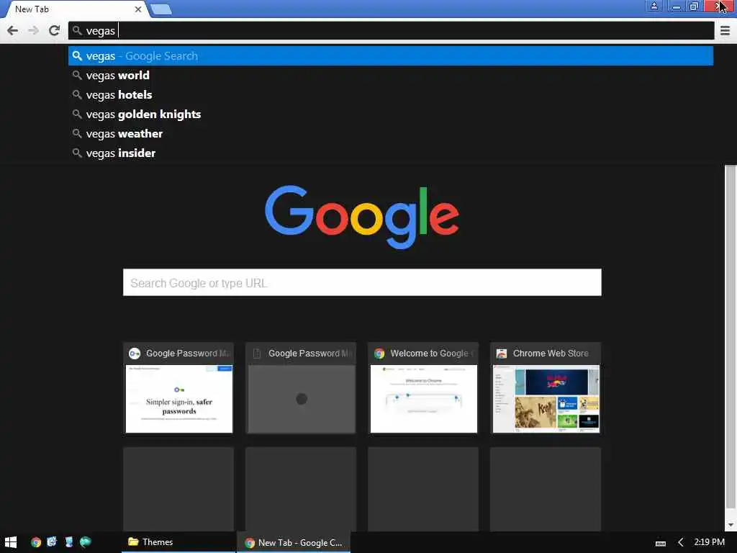Select the New Tab tab
Screen dimensions: 737x553
click(x=75, y=9)
